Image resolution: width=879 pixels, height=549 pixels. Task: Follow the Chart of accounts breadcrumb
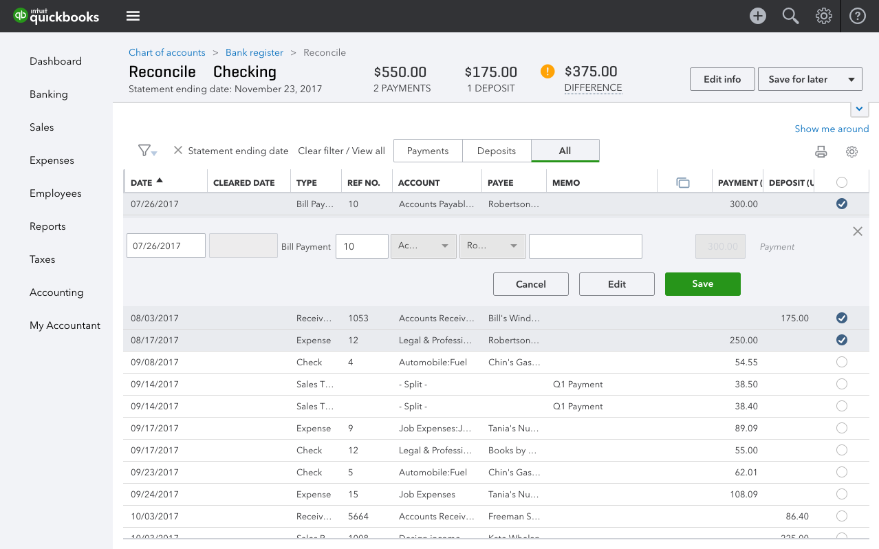click(x=167, y=52)
